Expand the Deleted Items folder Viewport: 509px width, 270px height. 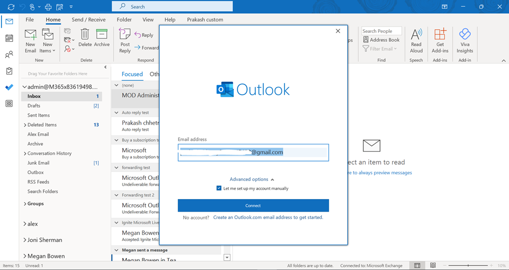[25, 125]
